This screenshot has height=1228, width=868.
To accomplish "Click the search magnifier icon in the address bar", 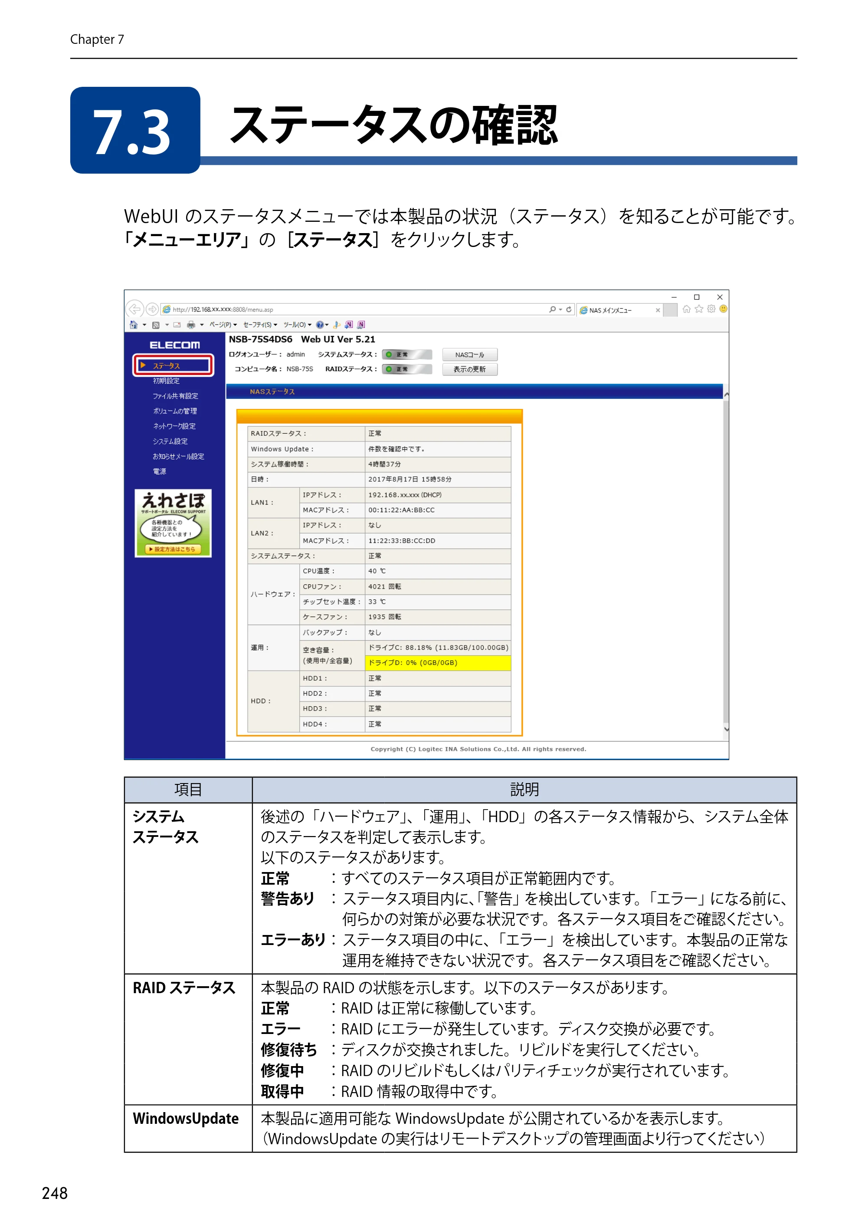I will point(553,309).
